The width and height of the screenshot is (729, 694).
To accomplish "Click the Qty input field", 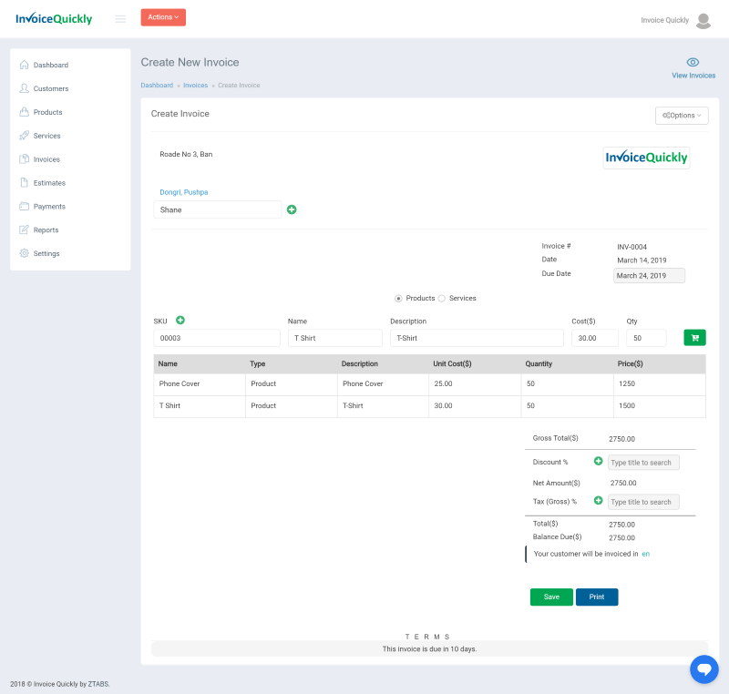I will tap(646, 338).
